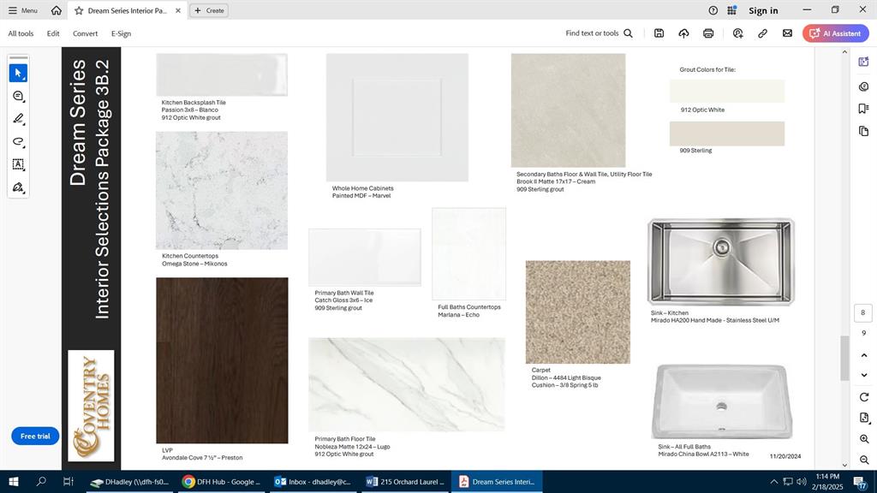Open the share with others icon

737,33
